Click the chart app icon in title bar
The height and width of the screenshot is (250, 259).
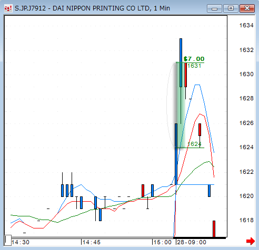(x=8, y=8)
